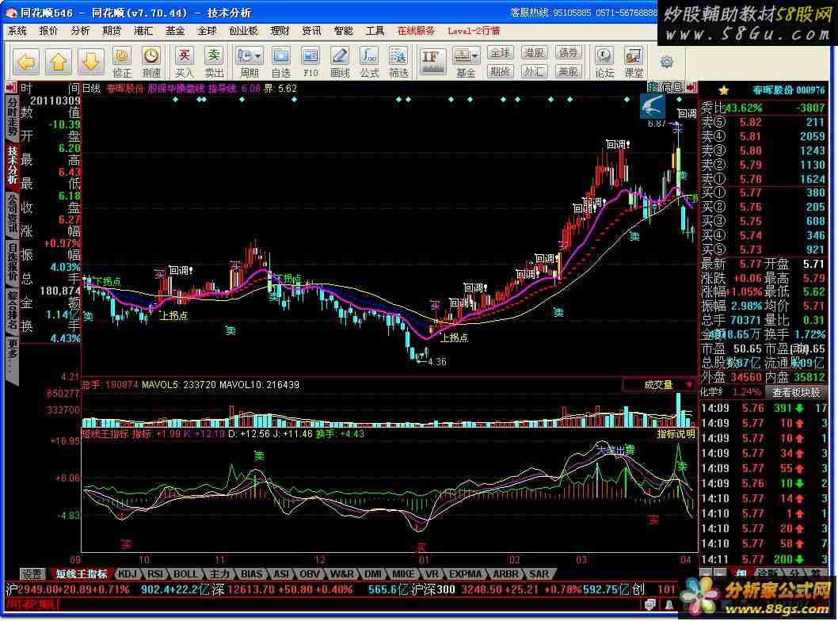Click the 外汇 forex button
The width and height of the screenshot is (838, 621).
[x=534, y=71]
